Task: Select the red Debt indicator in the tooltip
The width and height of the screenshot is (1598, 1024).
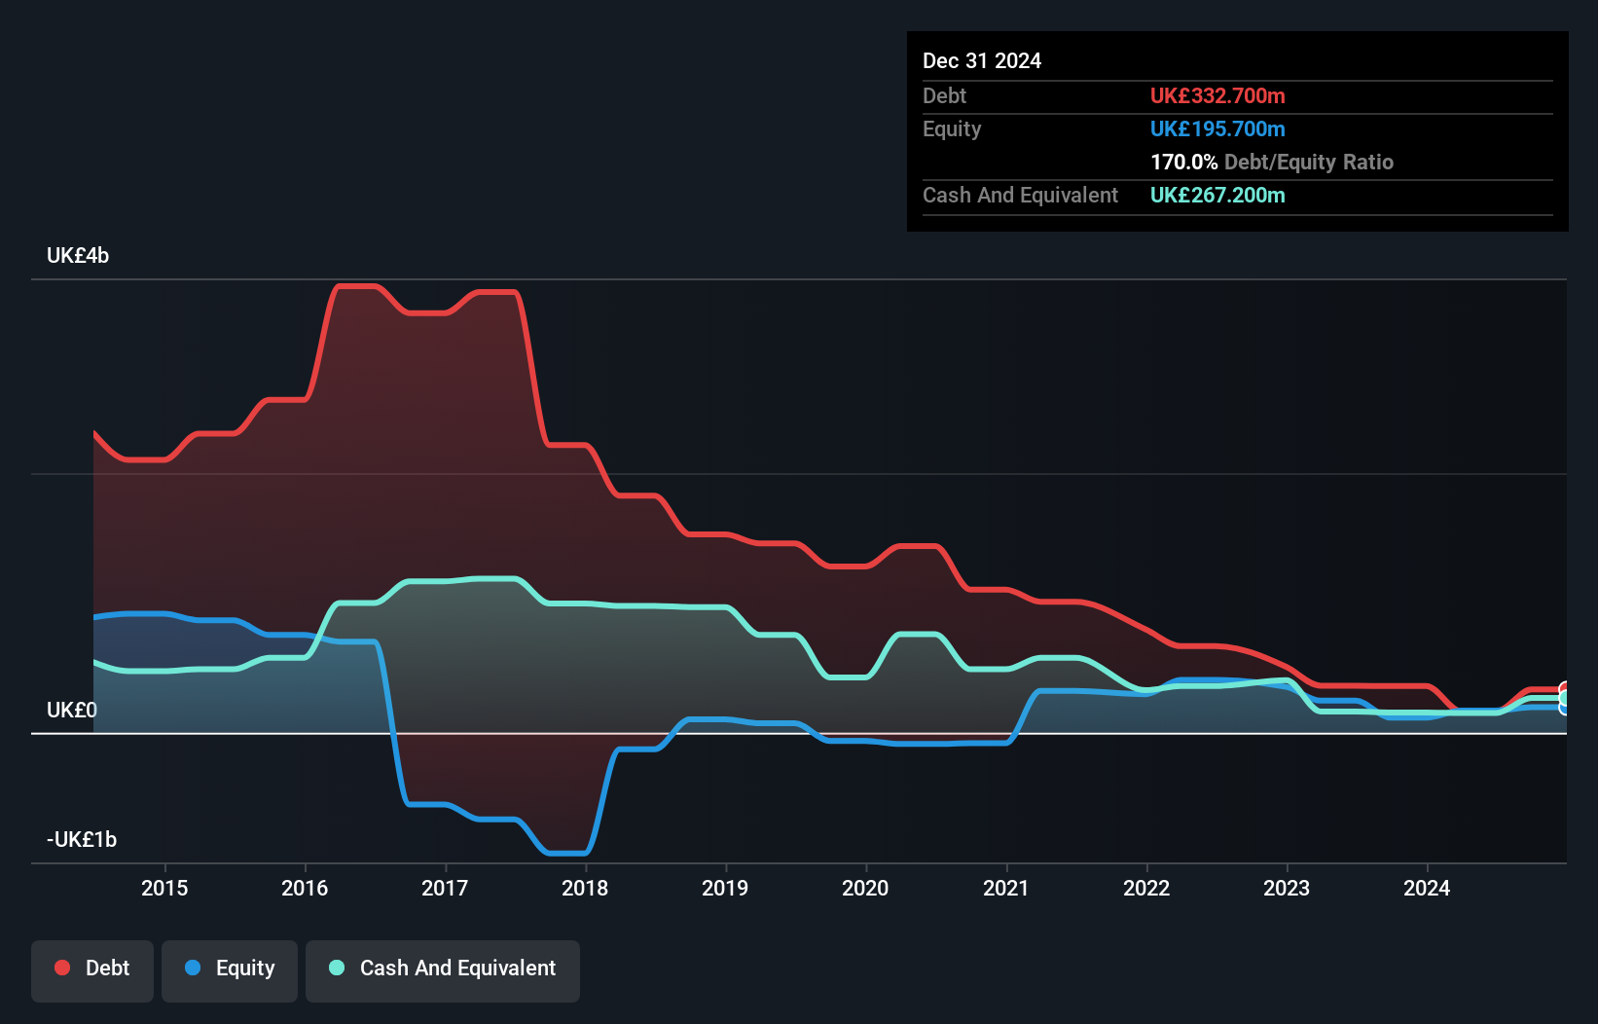Action: [x=943, y=96]
